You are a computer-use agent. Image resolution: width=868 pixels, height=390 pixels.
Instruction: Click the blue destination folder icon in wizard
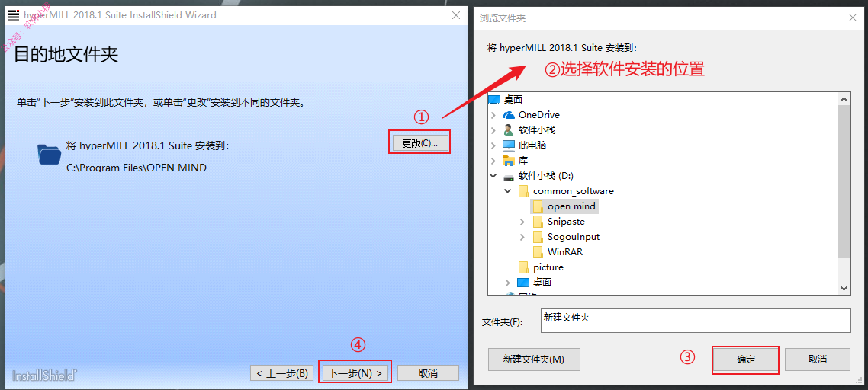coord(50,154)
